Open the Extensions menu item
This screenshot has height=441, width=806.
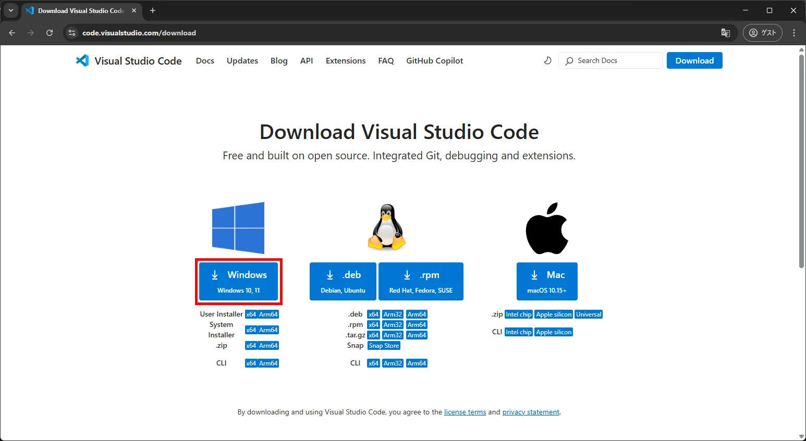tap(346, 61)
